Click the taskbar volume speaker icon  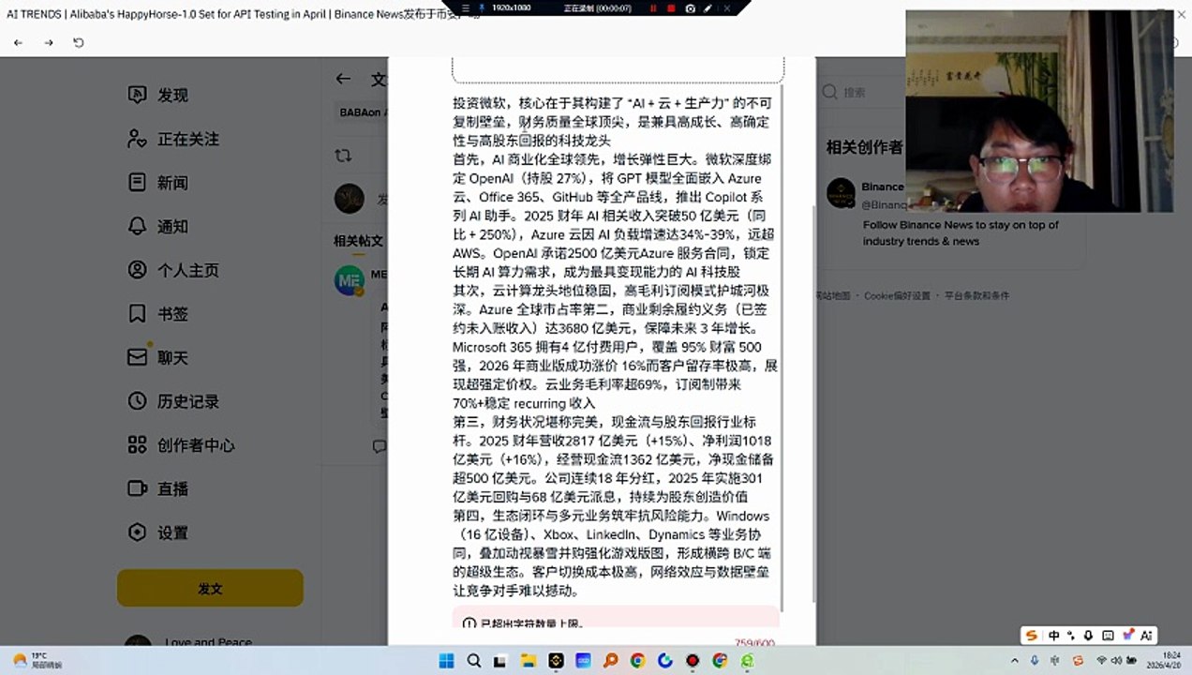click(x=1117, y=660)
